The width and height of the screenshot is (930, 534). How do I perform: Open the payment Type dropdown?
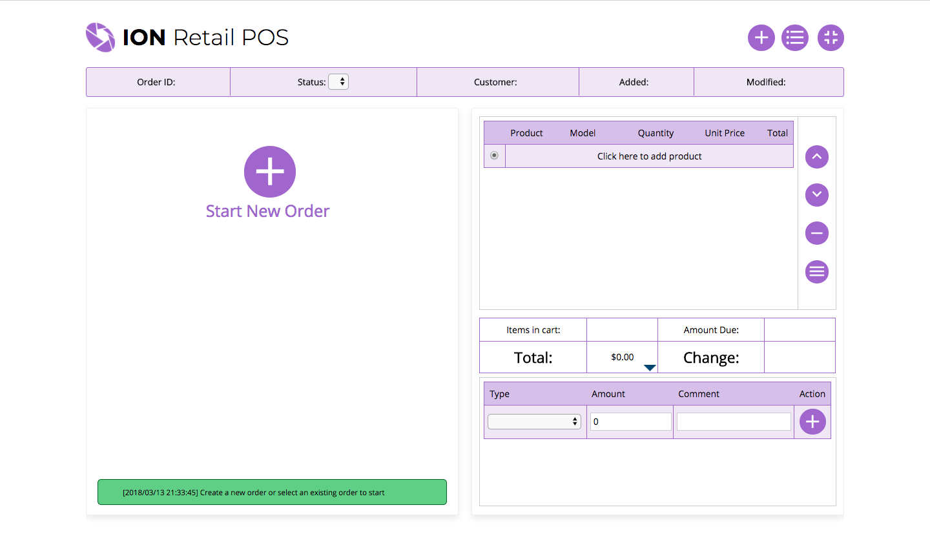click(x=534, y=422)
